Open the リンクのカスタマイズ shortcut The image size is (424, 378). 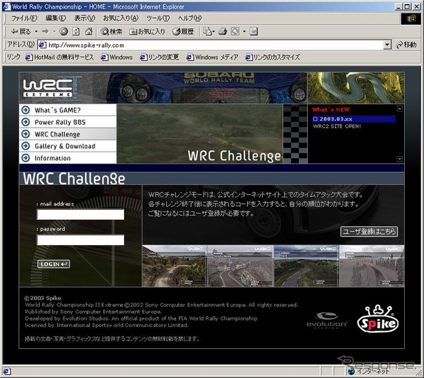click(x=272, y=58)
